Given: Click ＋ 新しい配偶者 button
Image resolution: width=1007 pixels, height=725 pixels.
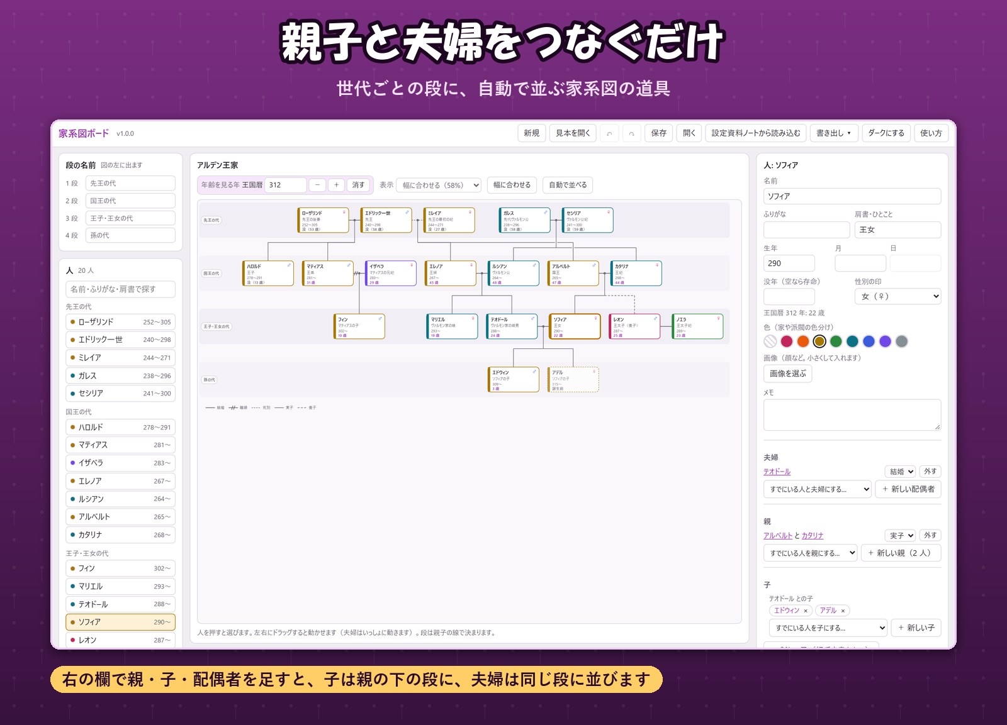Looking at the screenshot, I should [908, 489].
